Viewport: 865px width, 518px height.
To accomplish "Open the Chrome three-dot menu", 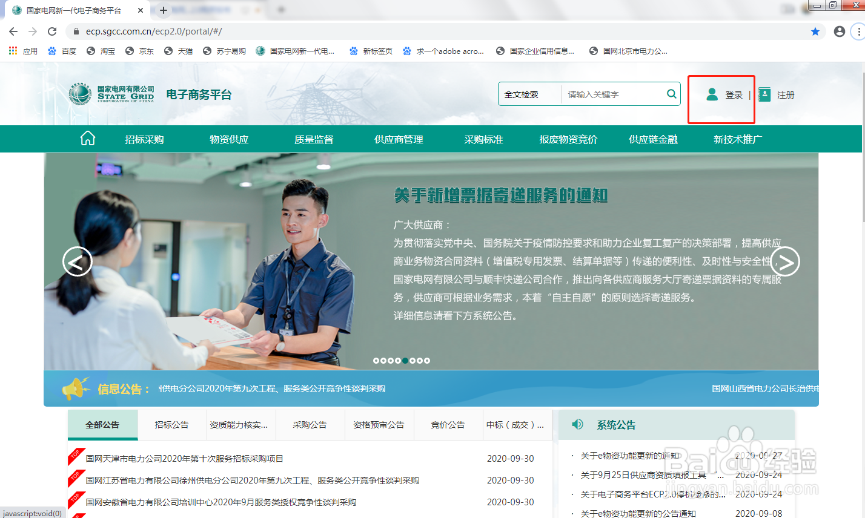I will tap(859, 31).
